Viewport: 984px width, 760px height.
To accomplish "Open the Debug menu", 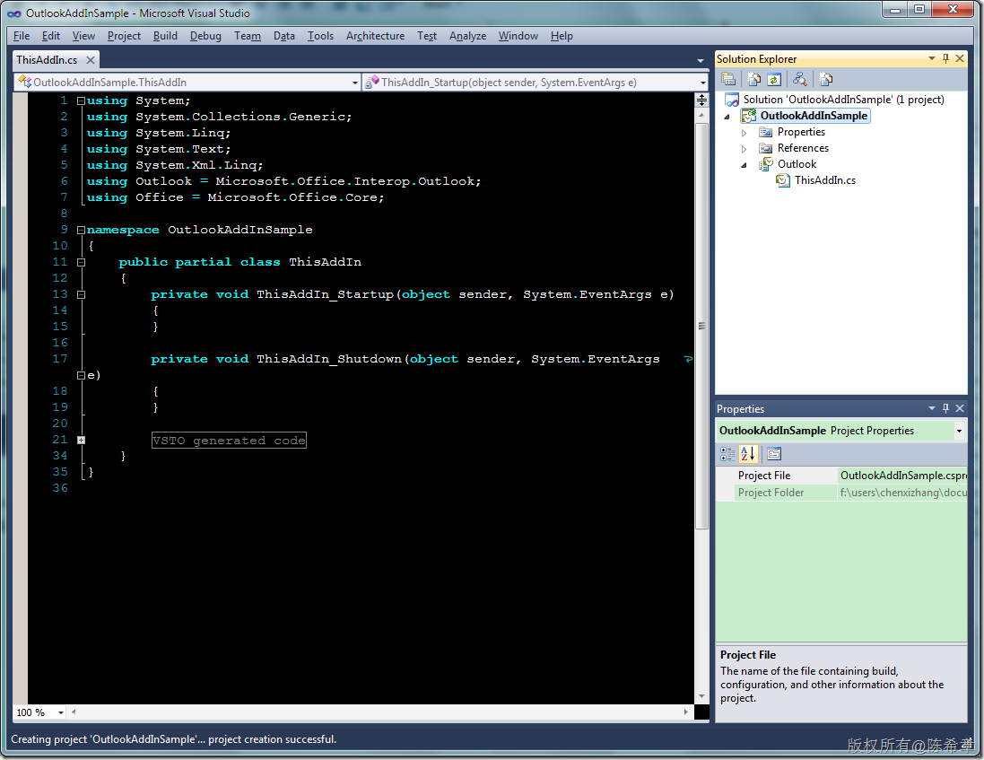I will click(x=205, y=36).
